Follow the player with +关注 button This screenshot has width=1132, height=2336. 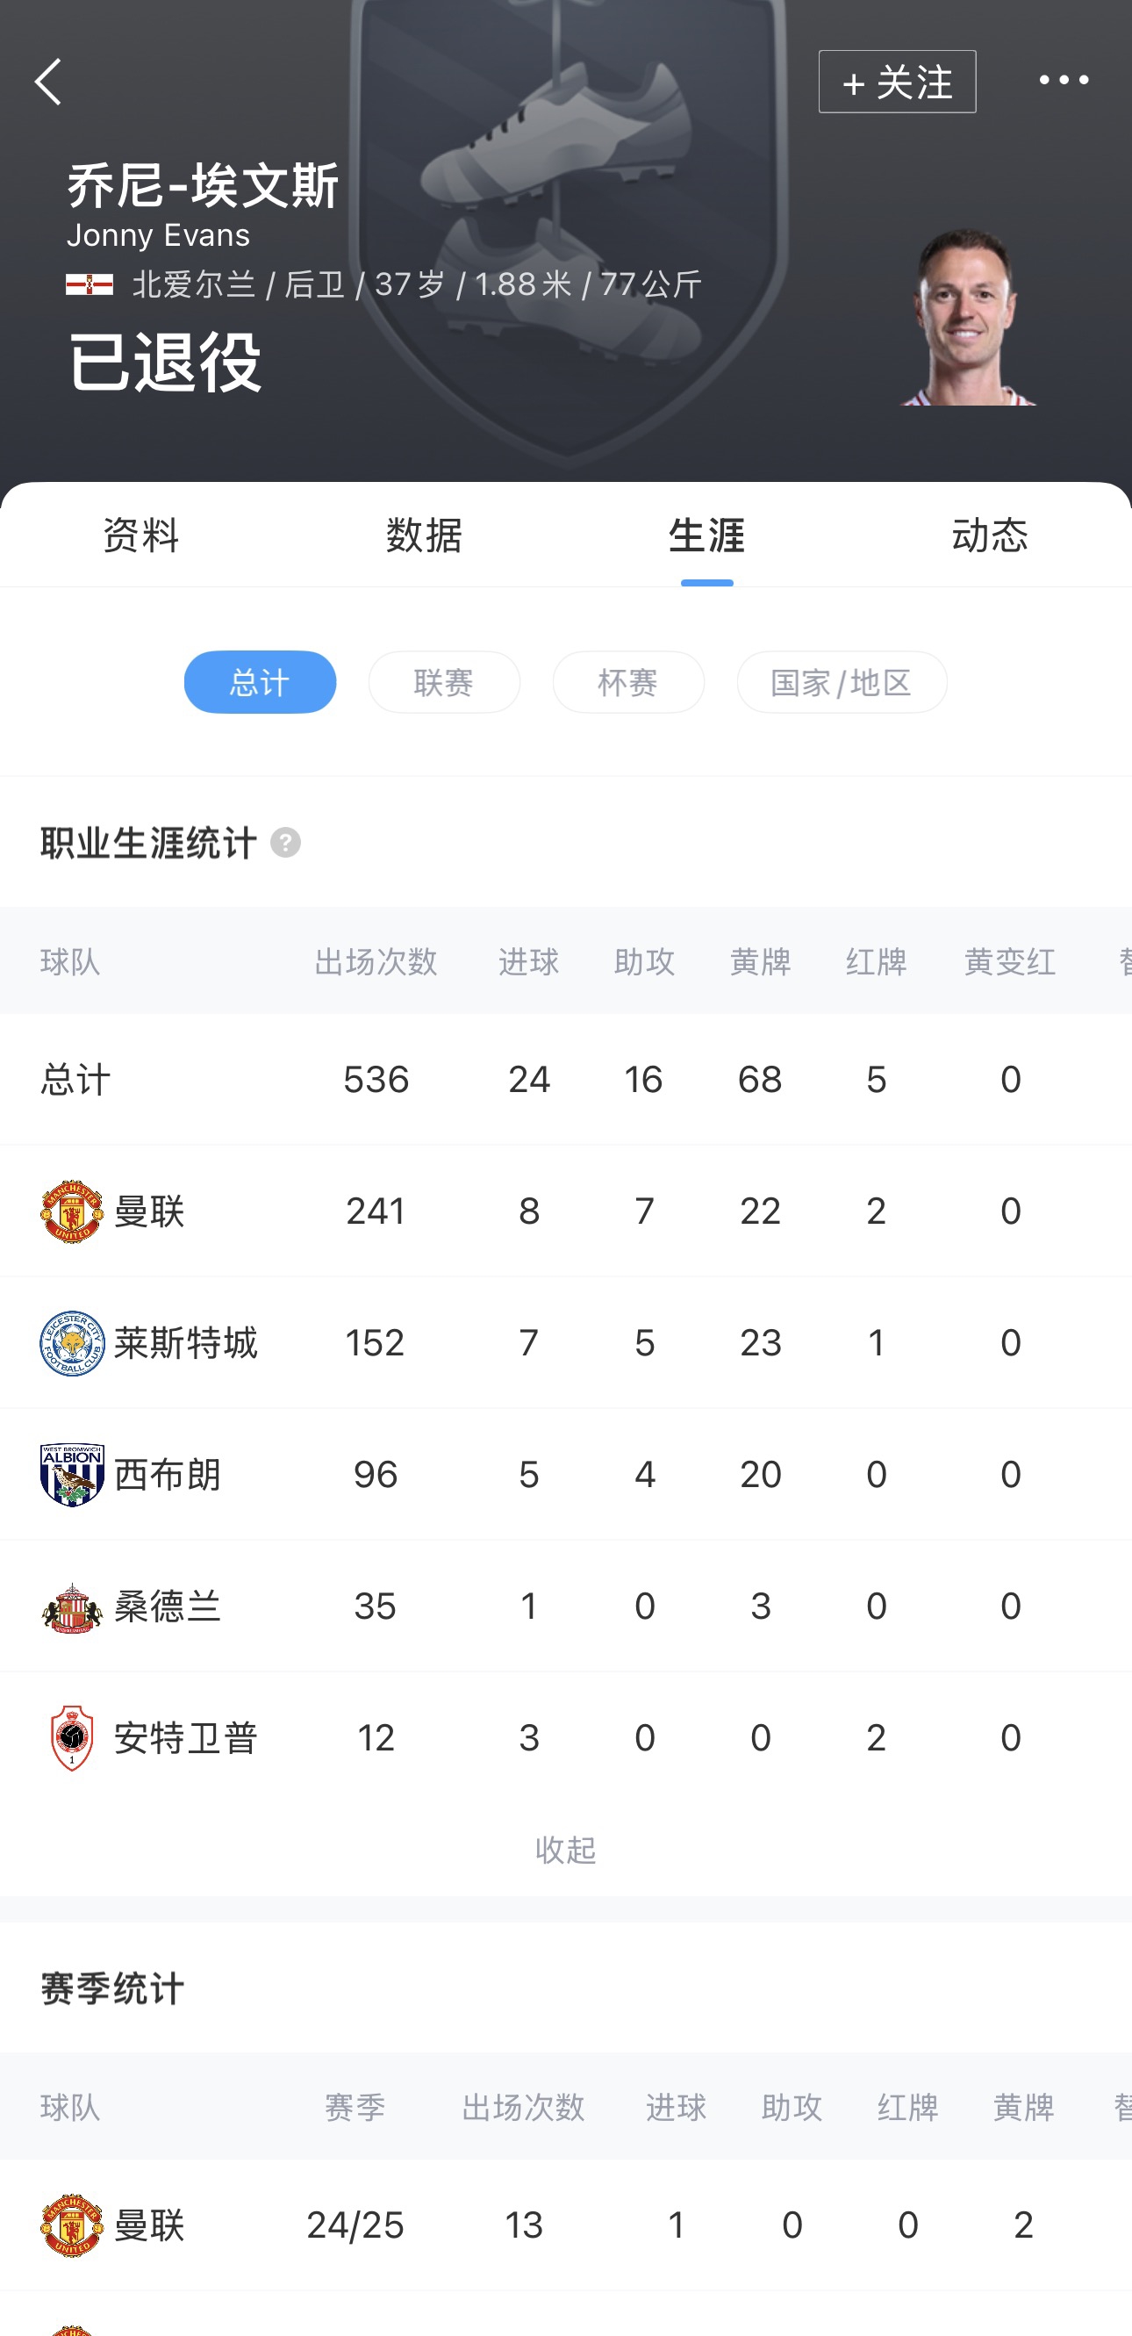point(896,82)
